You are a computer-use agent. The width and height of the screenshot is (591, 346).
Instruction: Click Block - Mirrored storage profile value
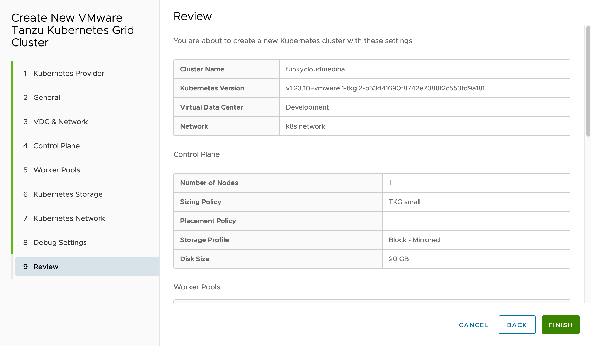click(414, 240)
